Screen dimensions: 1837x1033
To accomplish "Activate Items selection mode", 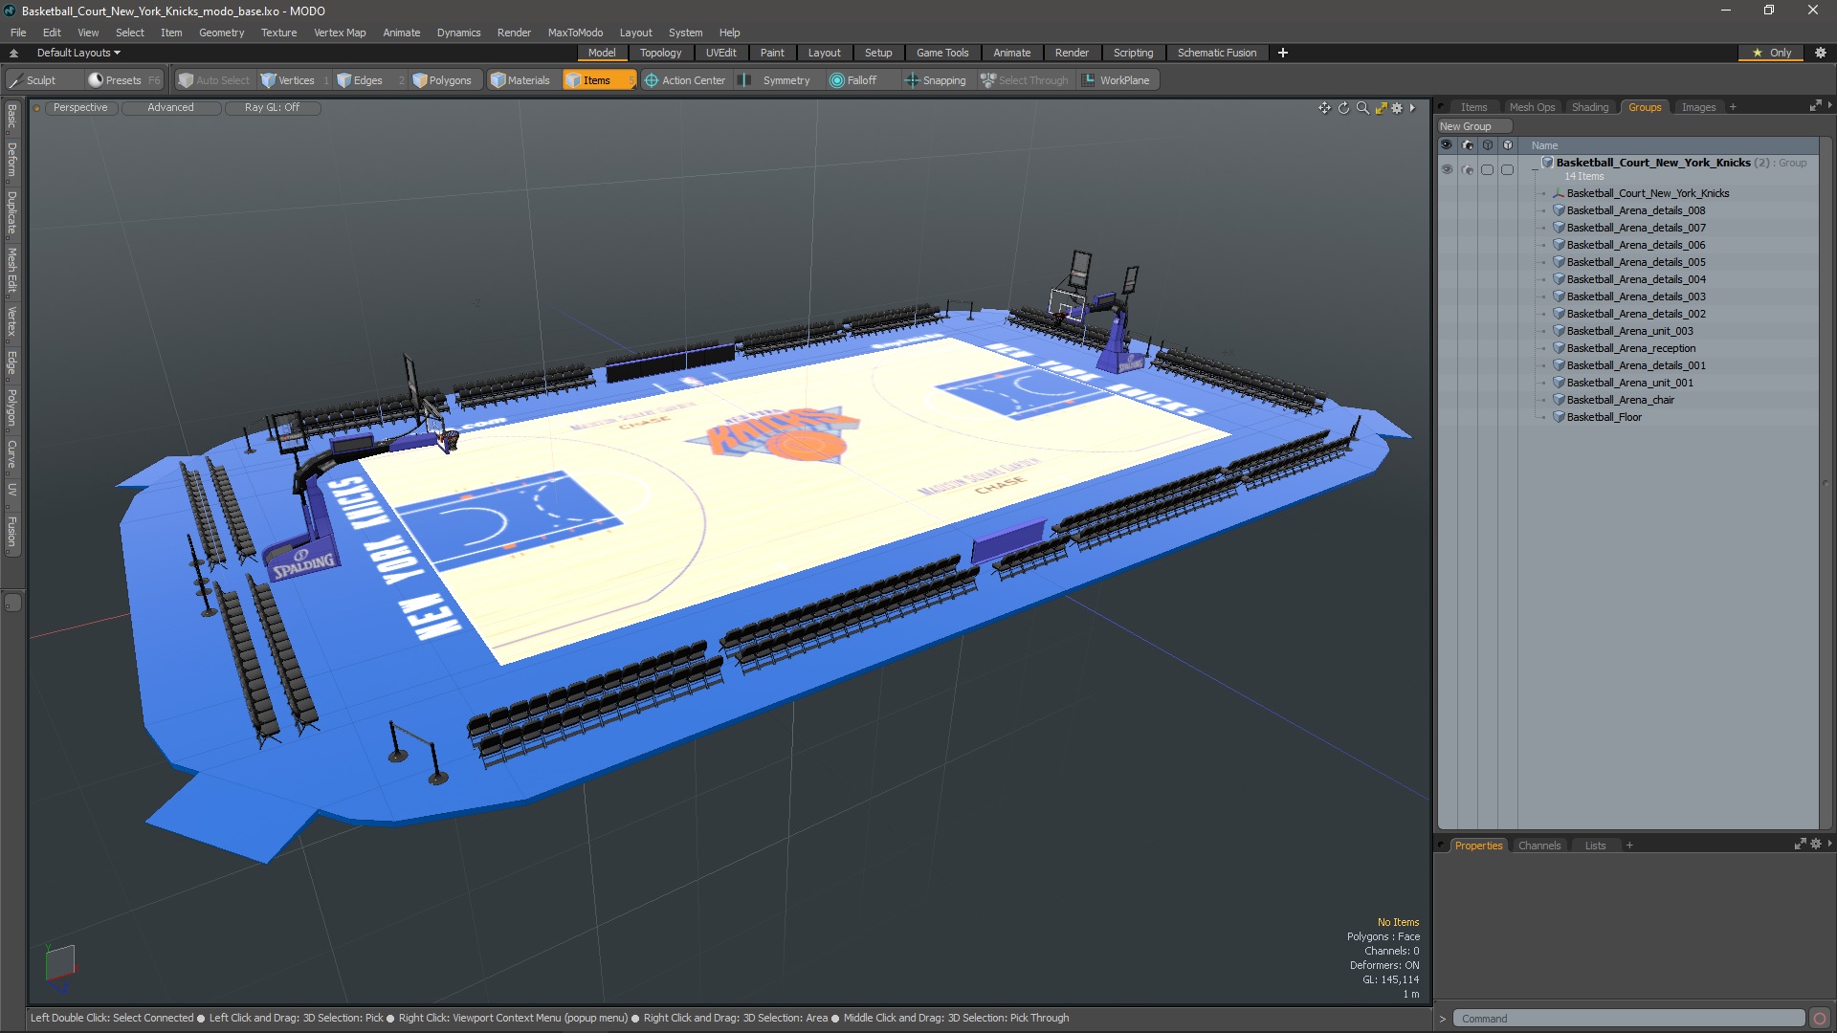I will point(598,80).
